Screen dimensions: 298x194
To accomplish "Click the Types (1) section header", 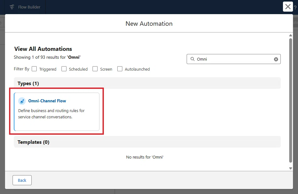I will click(x=147, y=83).
